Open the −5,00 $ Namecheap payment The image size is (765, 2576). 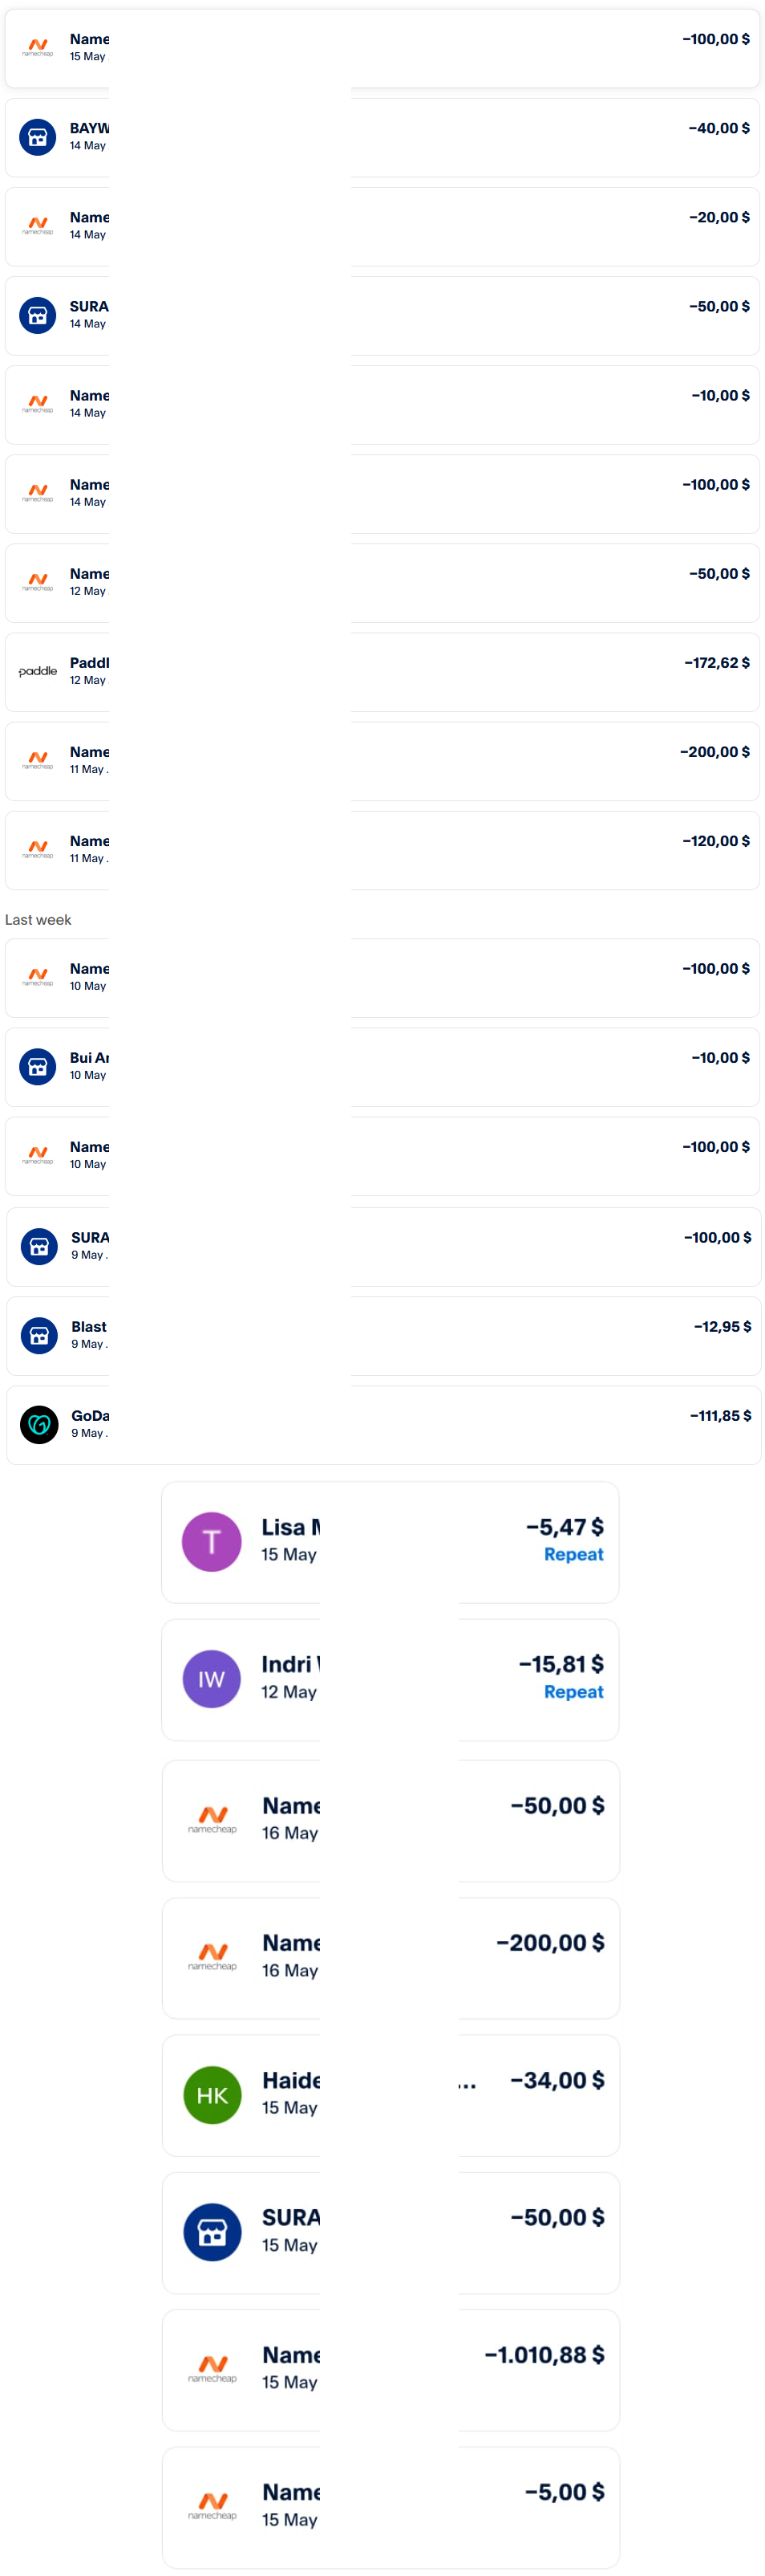[391, 2507]
